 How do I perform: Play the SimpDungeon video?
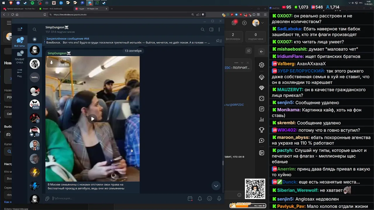click(93, 119)
